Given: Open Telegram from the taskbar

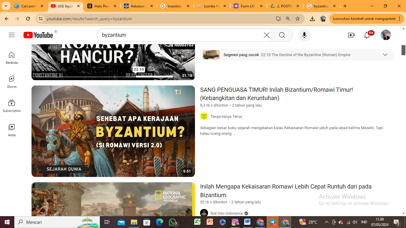Looking at the screenshot, I should click(273, 222).
